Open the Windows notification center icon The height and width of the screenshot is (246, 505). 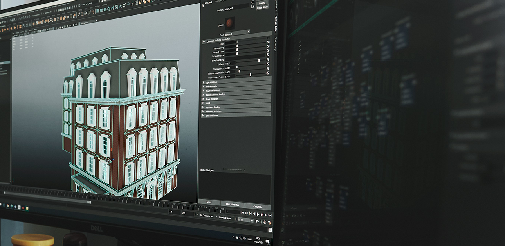click(x=267, y=242)
